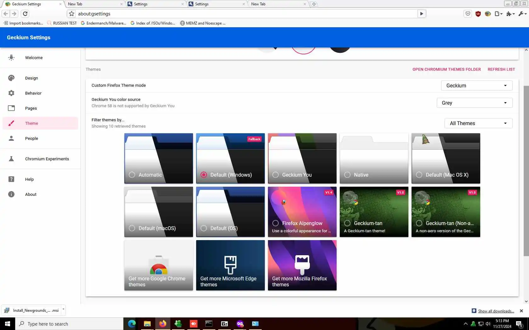The width and height of the screenshot is (529, 330).
Task: Click the new tab plus button
Action: 314,4
